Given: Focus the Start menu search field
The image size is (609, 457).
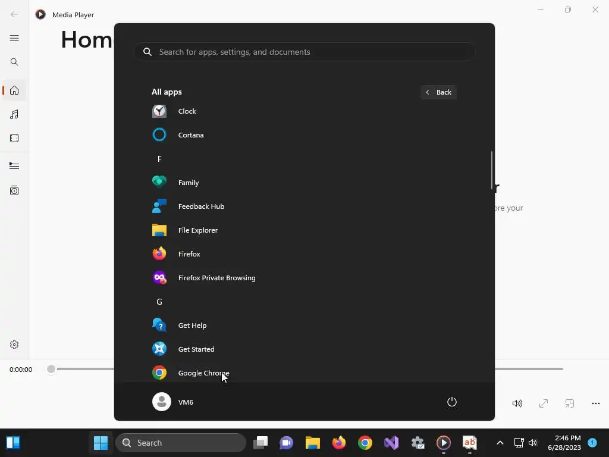Looking at the screenshot, I should coord(304,52).
